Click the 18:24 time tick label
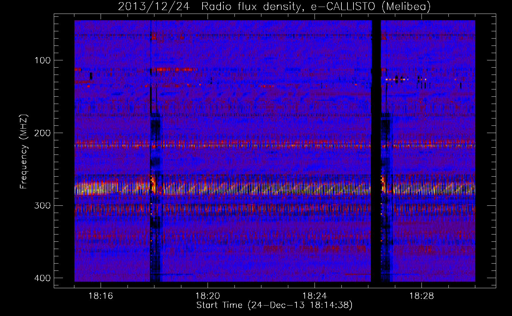 coord(315,296)
